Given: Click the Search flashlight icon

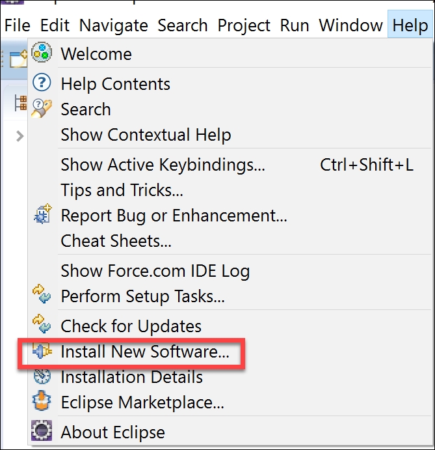Looking at the screenshot, I should (42, 109).
